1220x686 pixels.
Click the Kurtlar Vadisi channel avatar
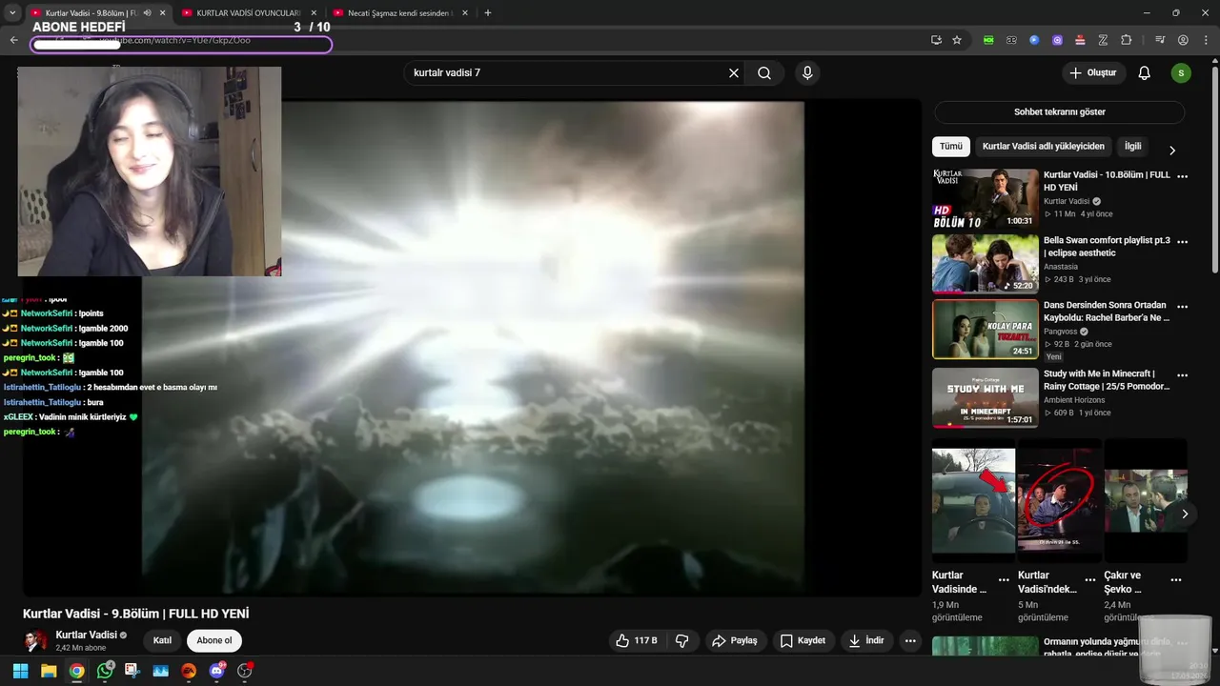(x=36, y=640)
